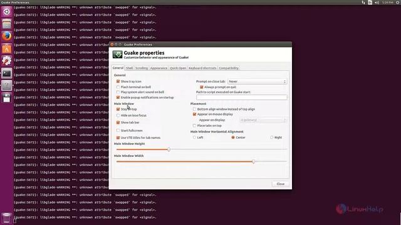This screenshot has height=225, width=401.
Task: Enable Place tabs on top checkbox
Action: 194,126
